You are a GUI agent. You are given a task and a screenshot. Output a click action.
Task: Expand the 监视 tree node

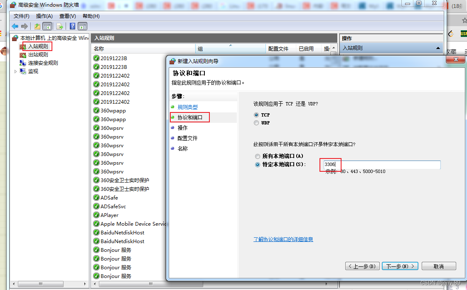tap(15, 71)
